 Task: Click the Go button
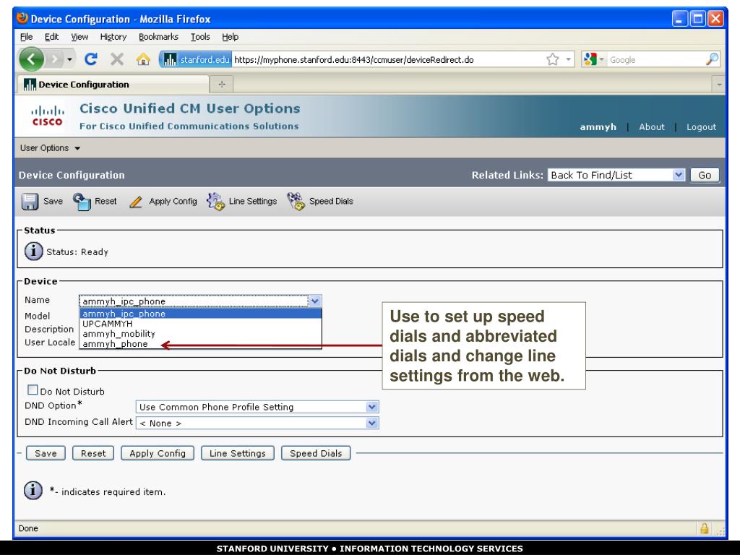click(705, 175)
